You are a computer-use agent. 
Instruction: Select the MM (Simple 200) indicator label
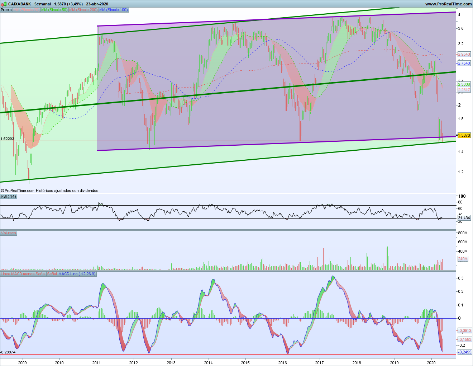(83, 10)
